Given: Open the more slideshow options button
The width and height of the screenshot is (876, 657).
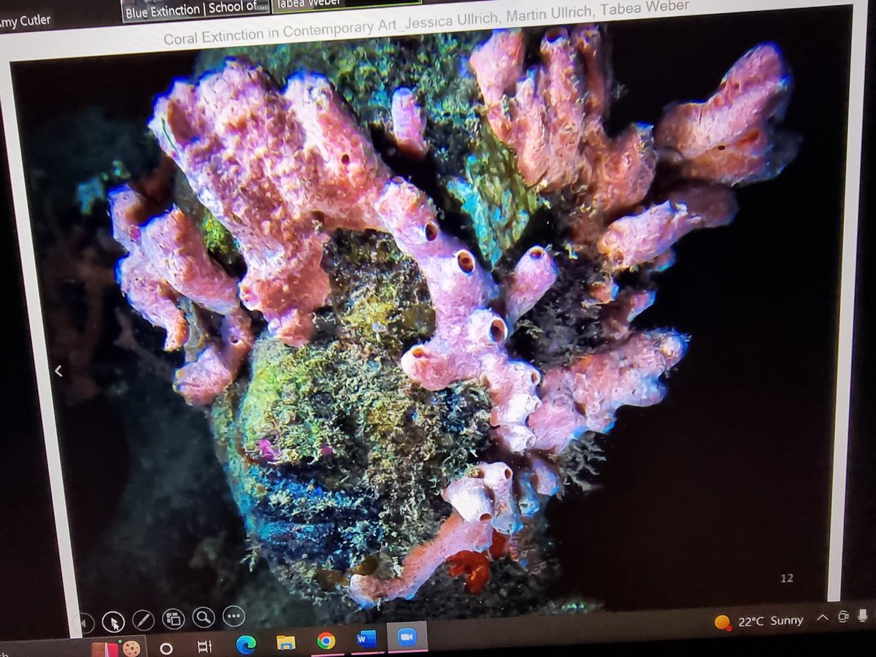Looking at the screenshot, I should [x=234, y=616].
